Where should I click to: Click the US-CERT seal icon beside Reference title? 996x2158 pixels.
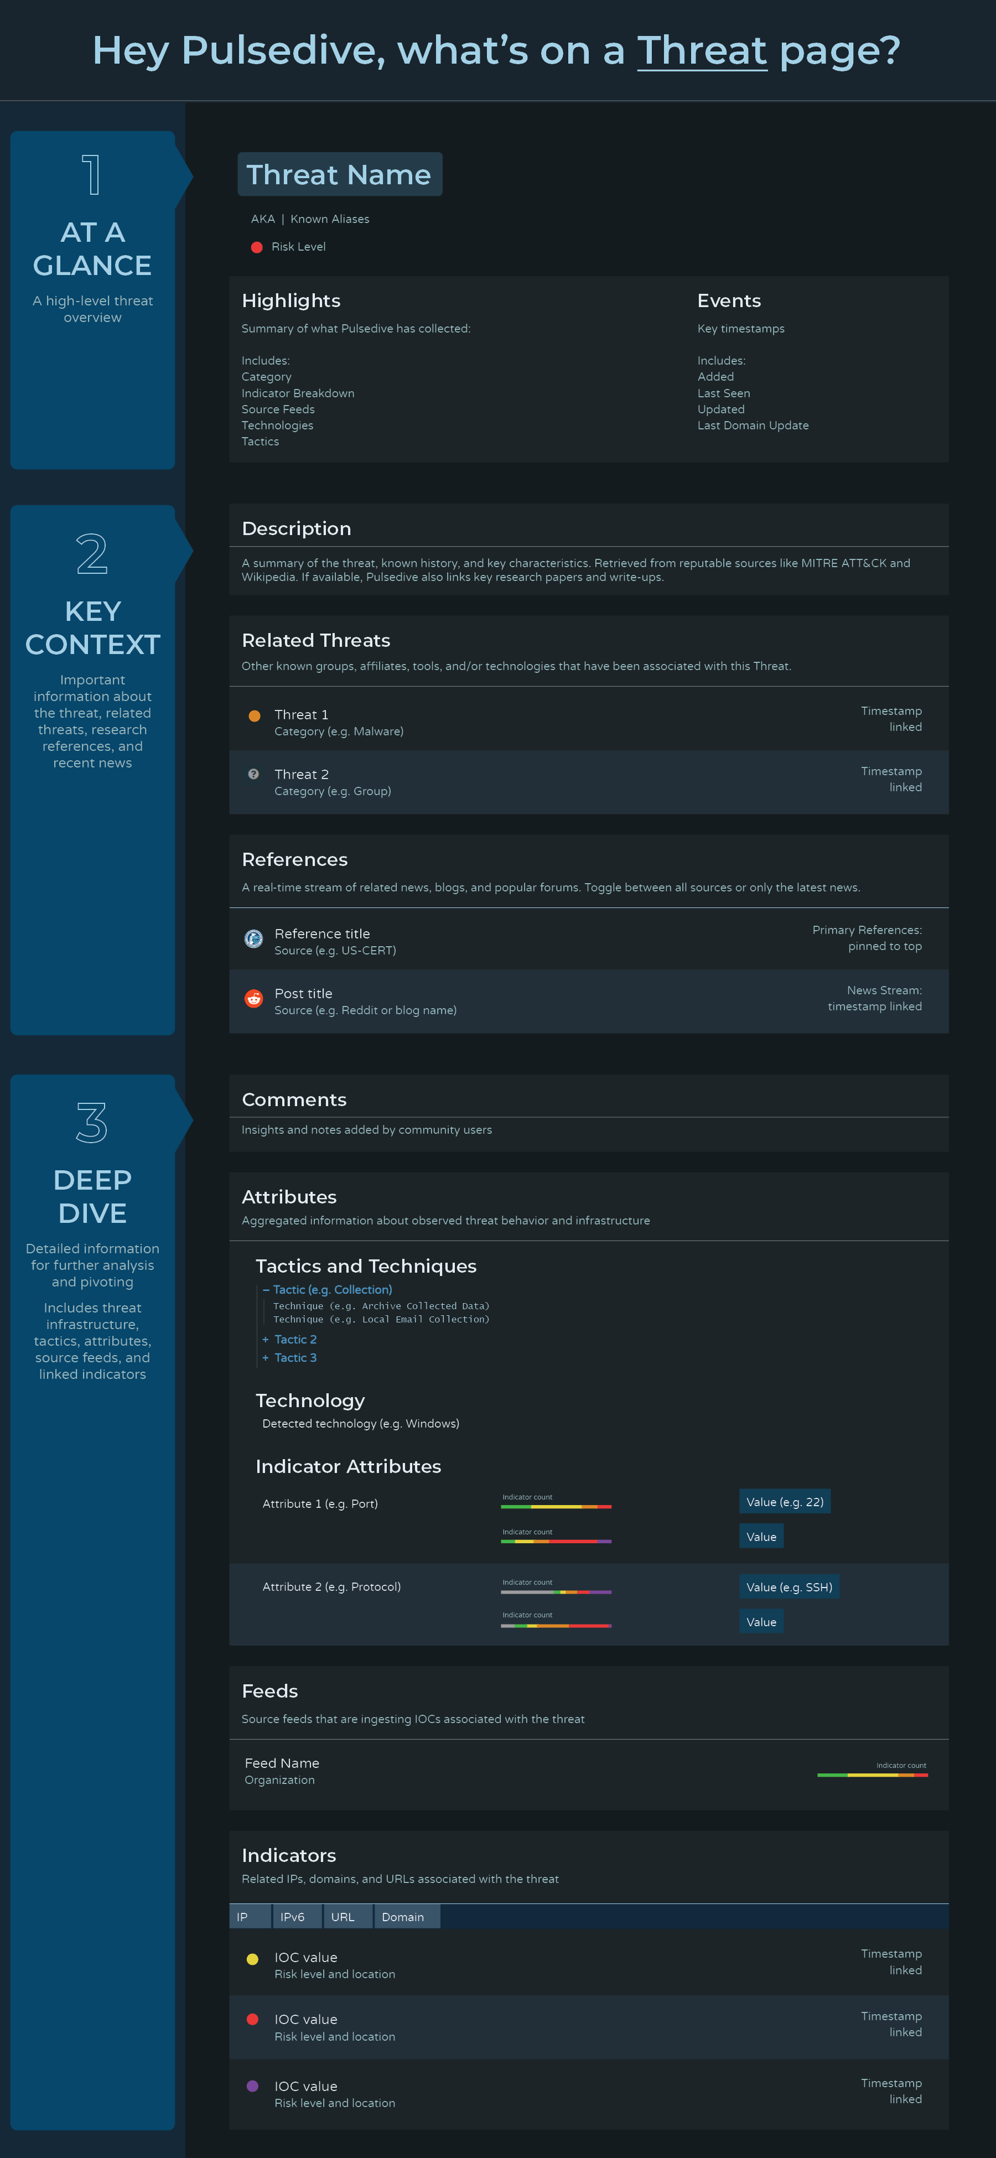254,939
